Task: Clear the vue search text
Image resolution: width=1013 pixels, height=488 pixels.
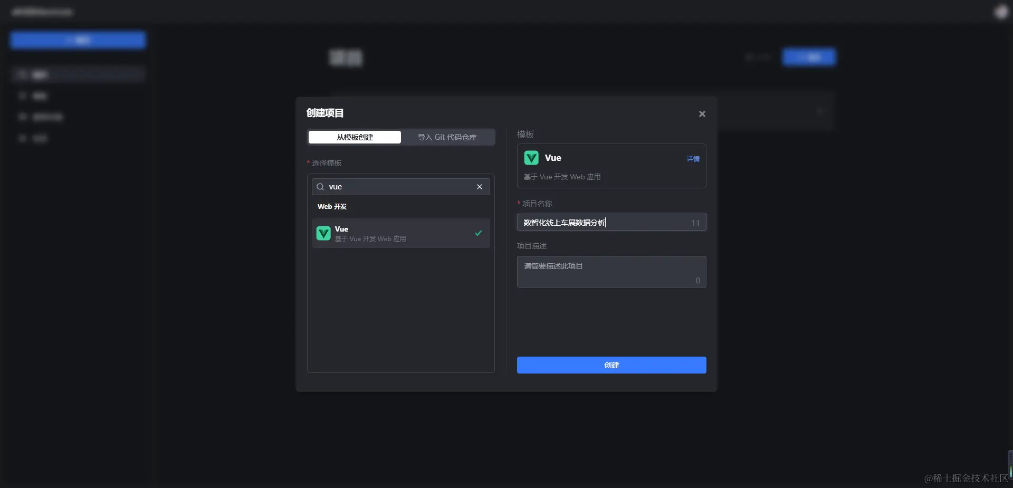Action: (x=480, y=187)
